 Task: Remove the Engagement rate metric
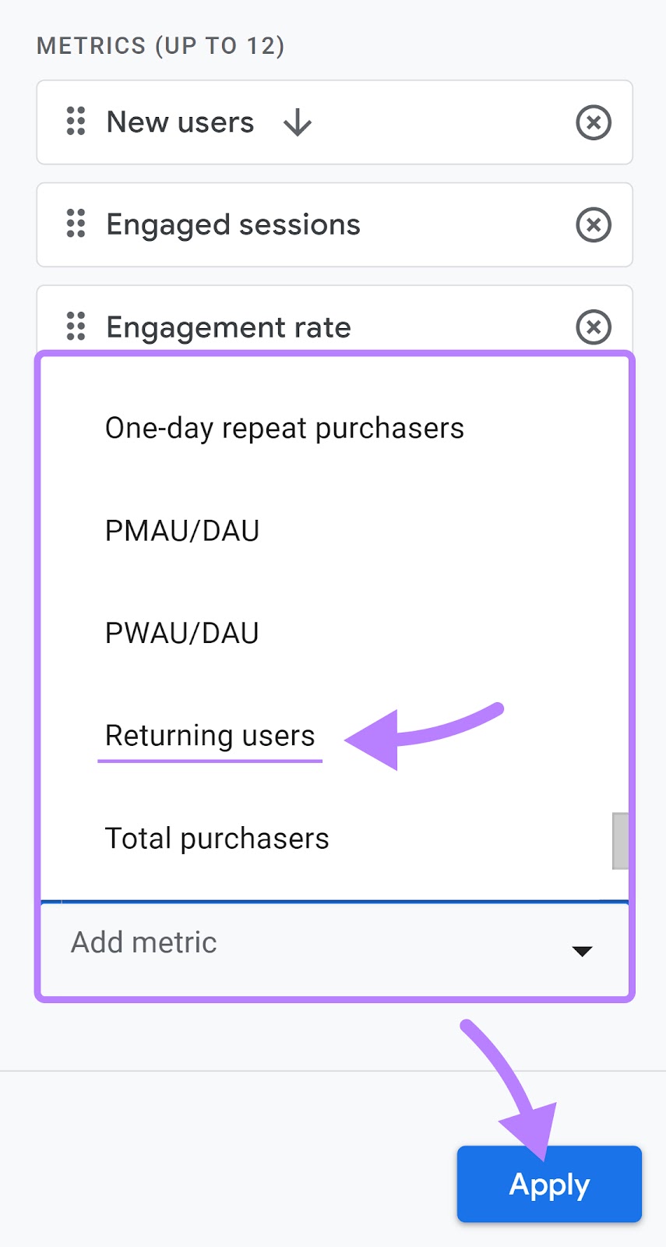click(594, 327)
